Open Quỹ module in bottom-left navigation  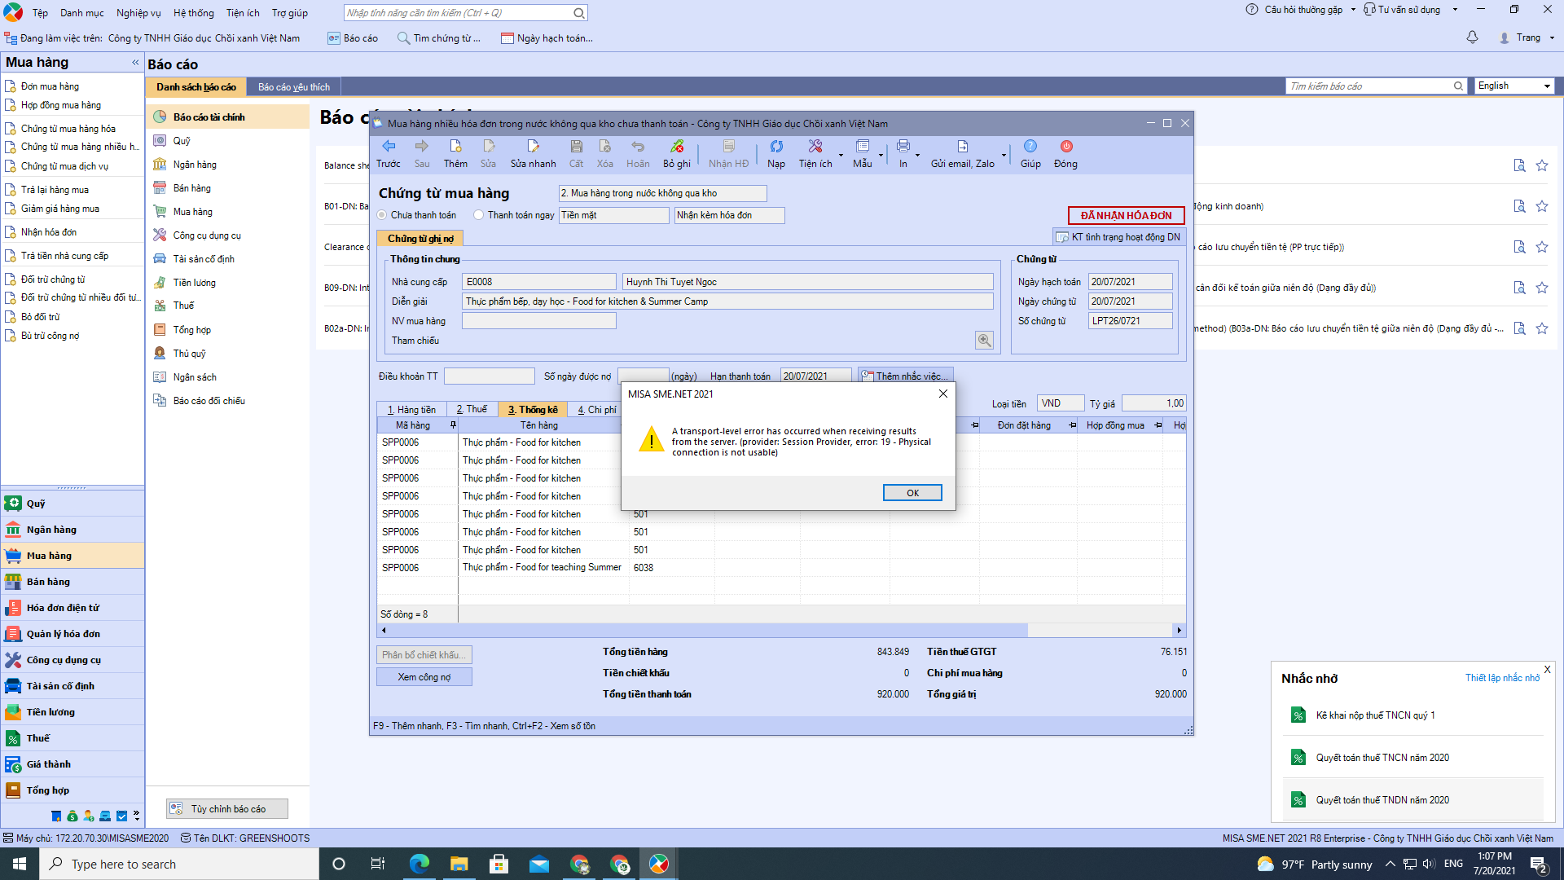72,504
